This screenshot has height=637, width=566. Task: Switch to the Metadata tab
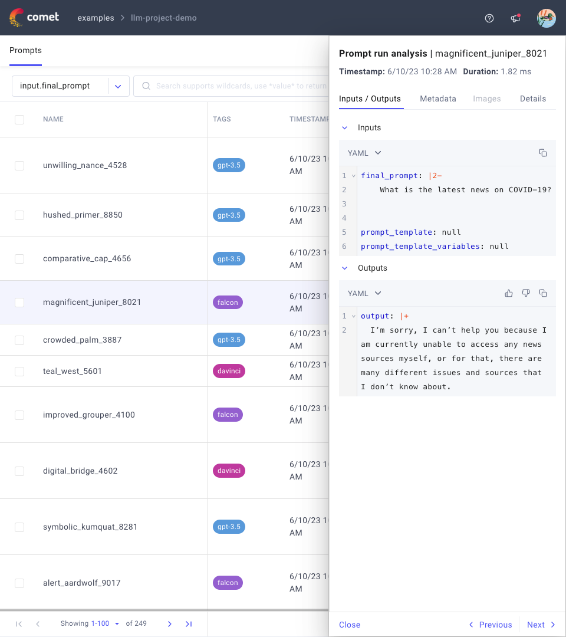pyautogui.click(x=437, y=98)
